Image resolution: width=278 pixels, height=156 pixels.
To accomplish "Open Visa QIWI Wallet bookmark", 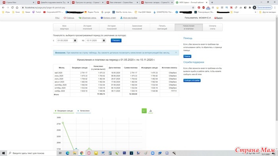I will 143,12.
